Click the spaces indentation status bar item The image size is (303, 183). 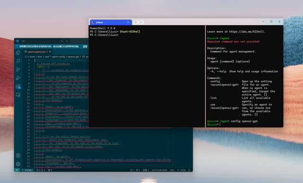pos(146,170)
